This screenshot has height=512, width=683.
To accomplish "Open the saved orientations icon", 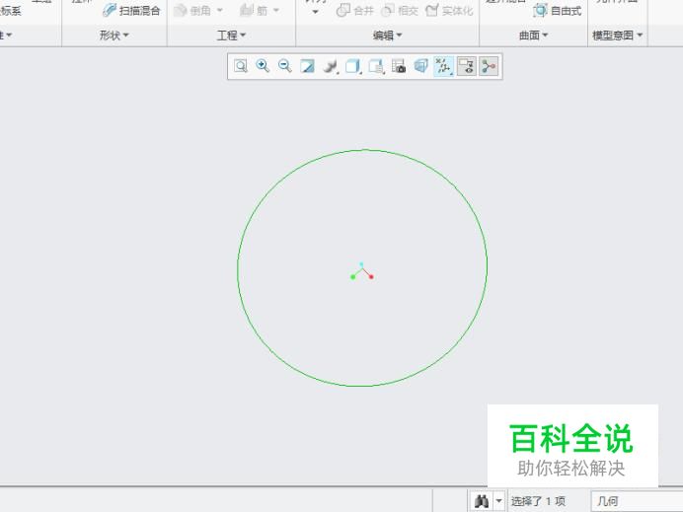I will pyautogui.click(x=376, y=66).
